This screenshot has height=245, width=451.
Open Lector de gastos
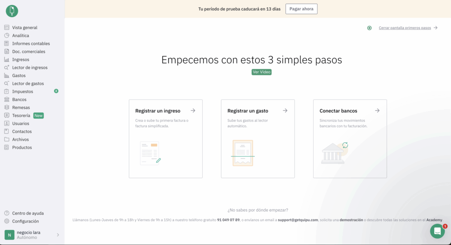click(28, 83)
